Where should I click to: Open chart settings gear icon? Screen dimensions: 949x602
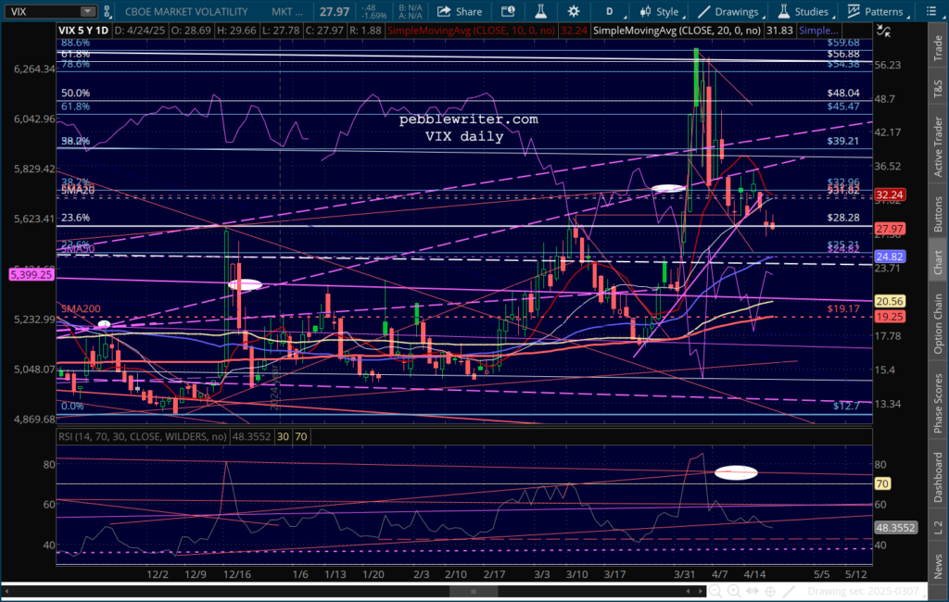[574, 11]
